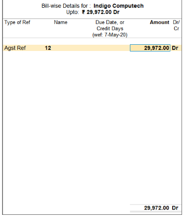Click the total 29,972.00 at the bottom
This screenshot has height=219, width=193.
156,208
